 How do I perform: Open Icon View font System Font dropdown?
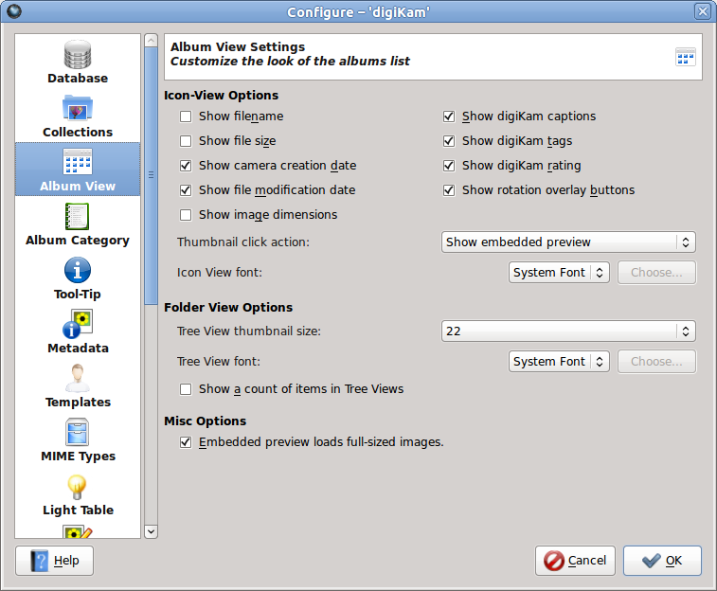(x=559, y=273)
